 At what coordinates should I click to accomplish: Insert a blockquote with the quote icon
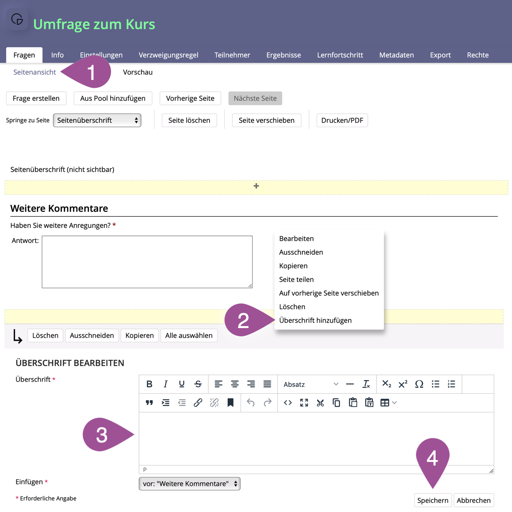pos(149,403)
